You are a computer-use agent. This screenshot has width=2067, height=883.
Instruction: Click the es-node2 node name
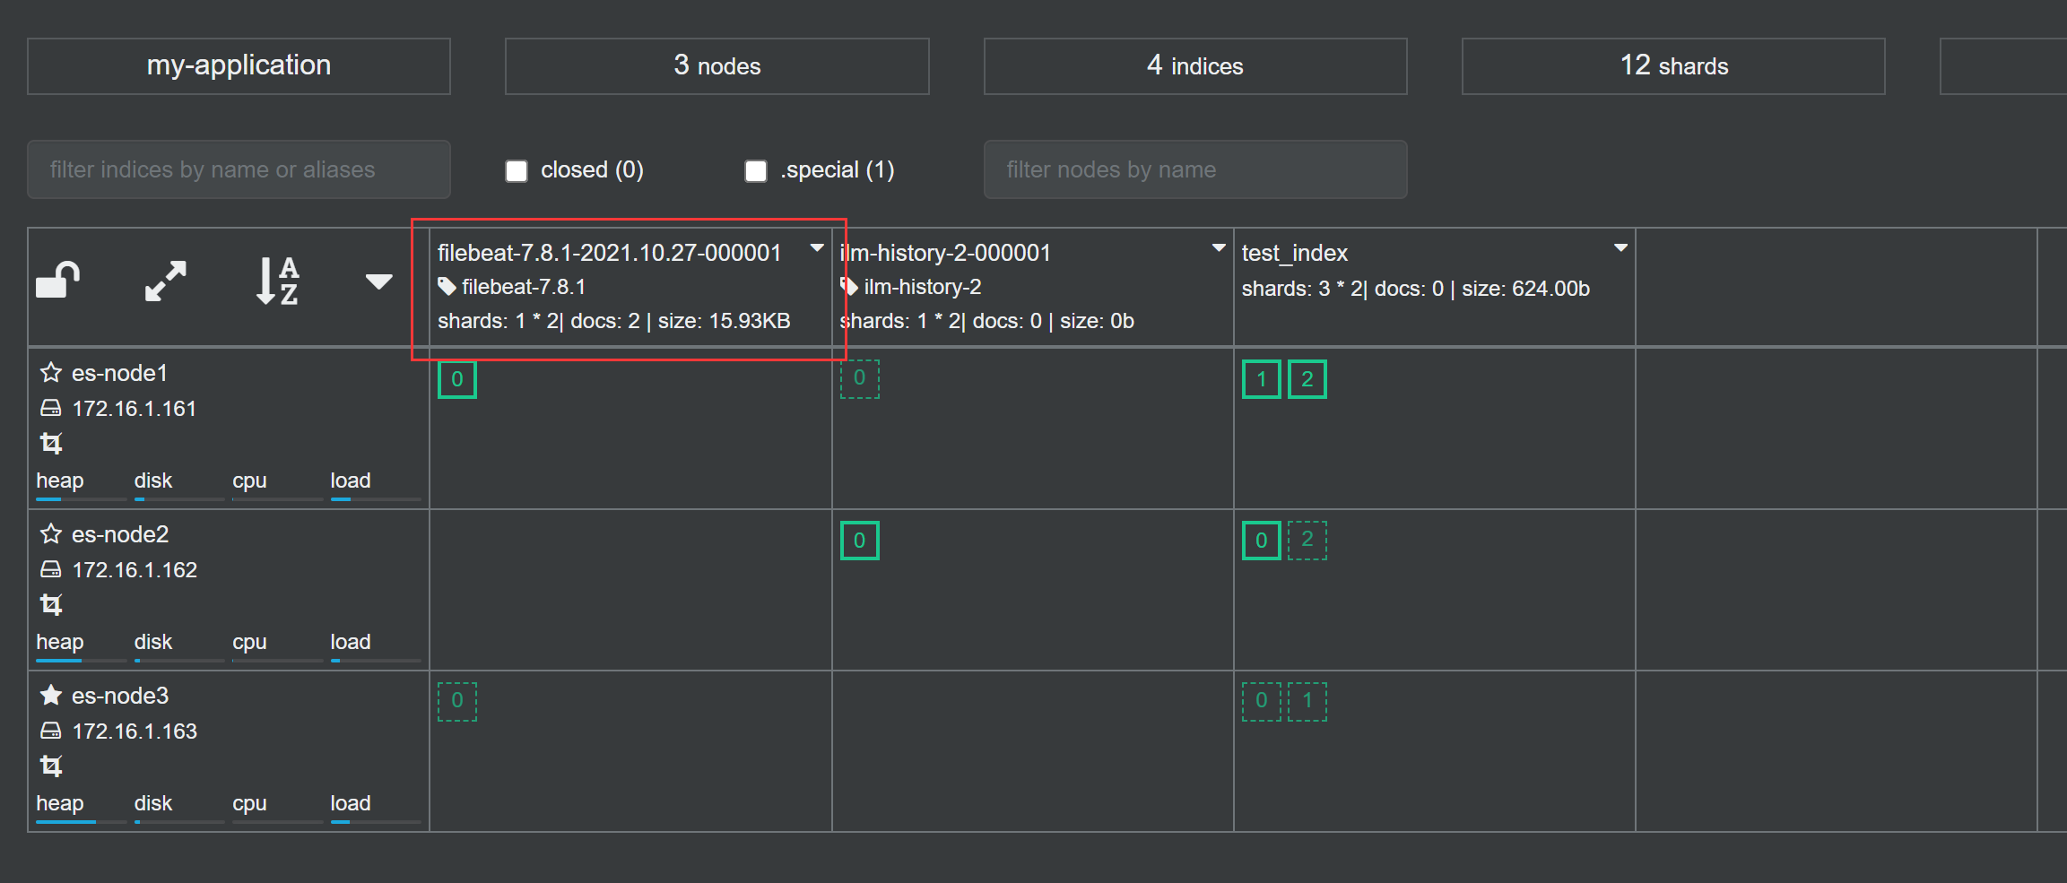pos(120,534)
